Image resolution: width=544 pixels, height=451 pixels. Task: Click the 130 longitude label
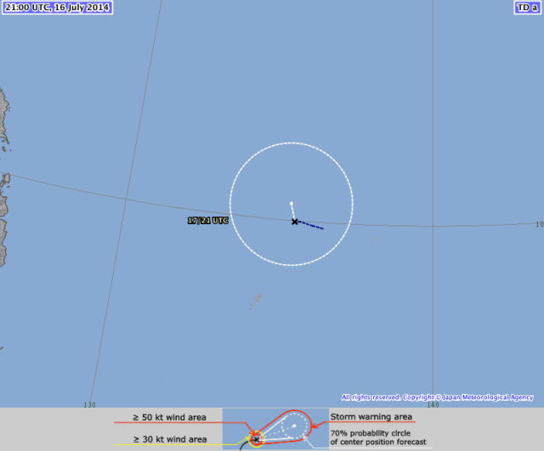pyautogui.click(x=90, y=404)
